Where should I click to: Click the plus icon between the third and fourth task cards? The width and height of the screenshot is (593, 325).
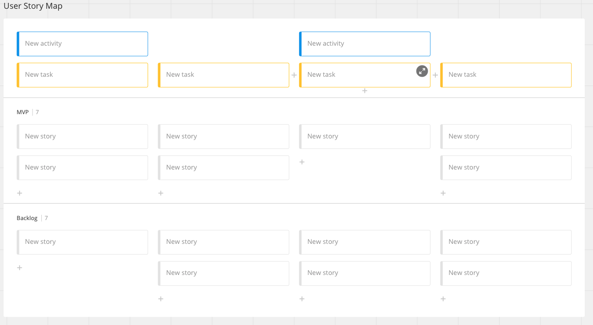click(x=435, y=75)
